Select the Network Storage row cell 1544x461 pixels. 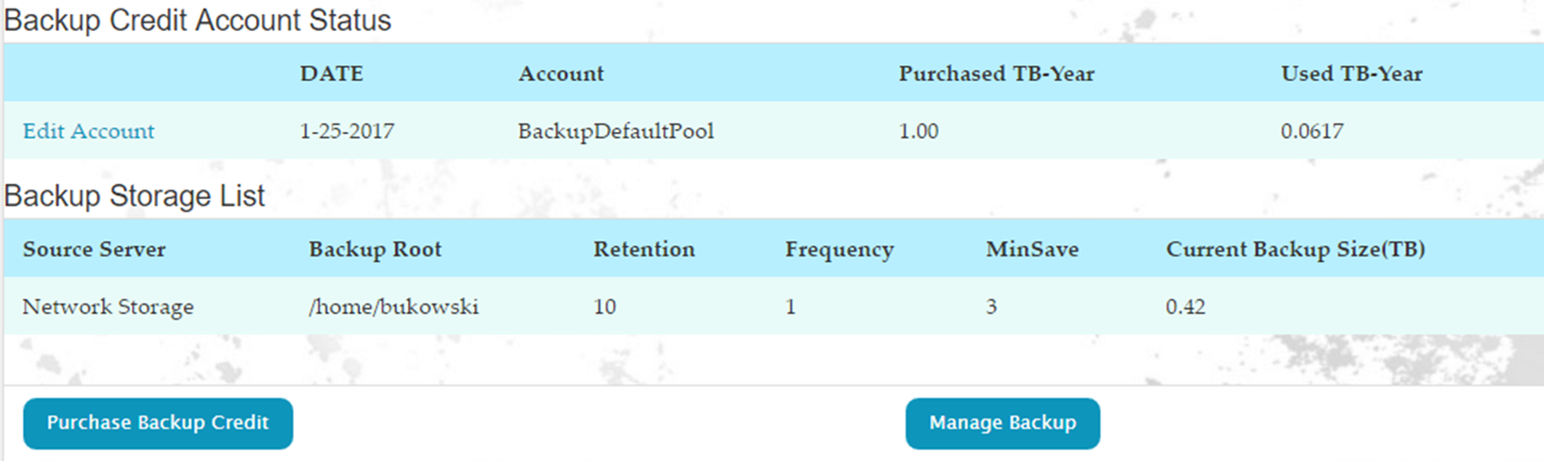click(108, 306)
